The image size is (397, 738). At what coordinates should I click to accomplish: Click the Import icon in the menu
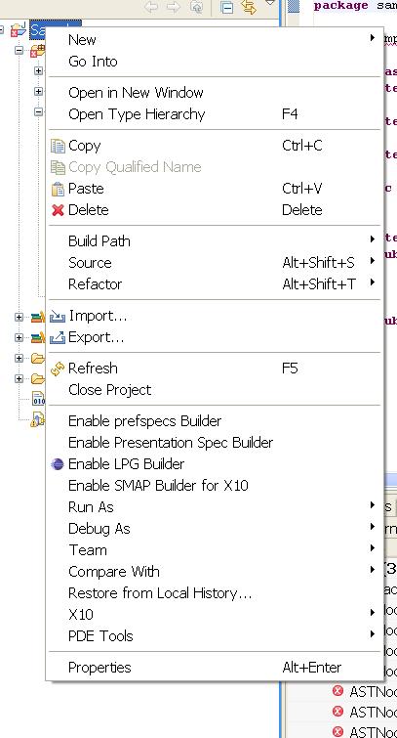tap(58, 316)
